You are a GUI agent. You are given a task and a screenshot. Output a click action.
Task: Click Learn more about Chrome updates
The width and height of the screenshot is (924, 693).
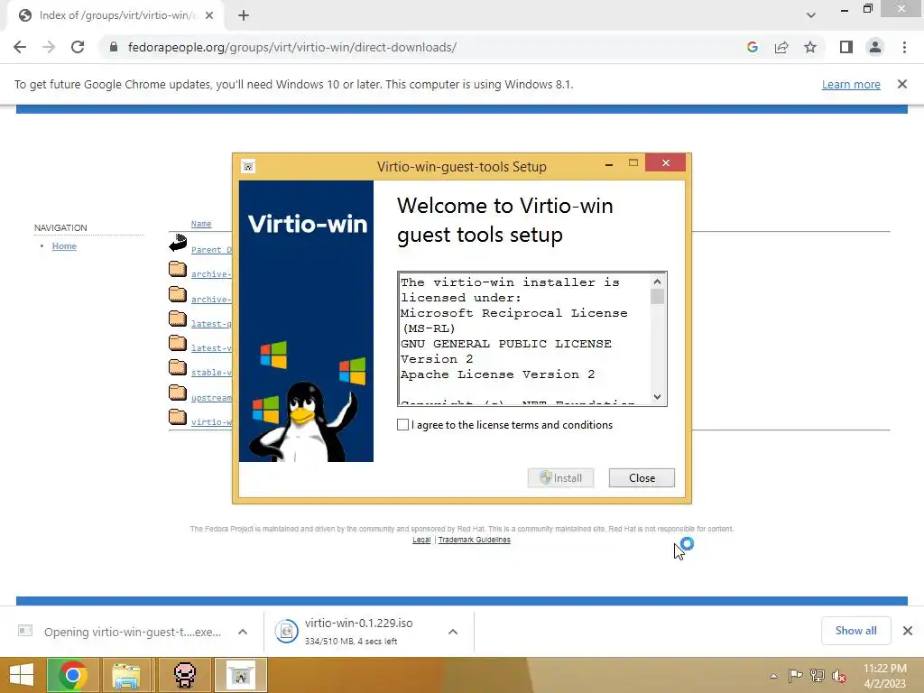tap(851, 84)
